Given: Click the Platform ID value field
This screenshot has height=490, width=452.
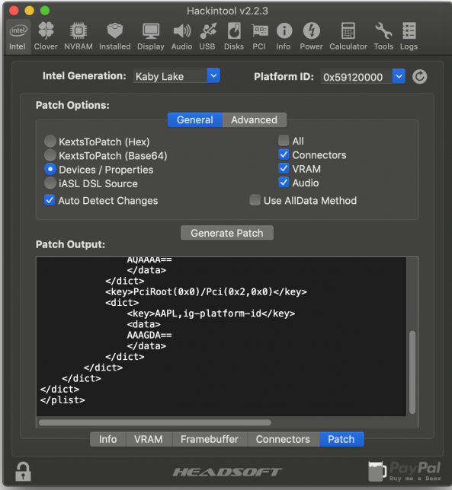Looking at the screenshot, I should point(357,77).
